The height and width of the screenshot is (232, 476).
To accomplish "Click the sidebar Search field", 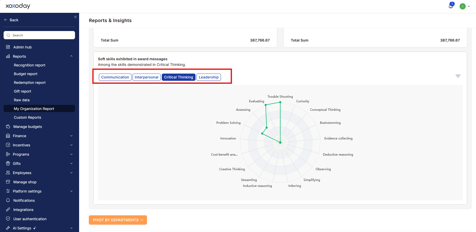I will pyautogui.click(x=39, y=35).
